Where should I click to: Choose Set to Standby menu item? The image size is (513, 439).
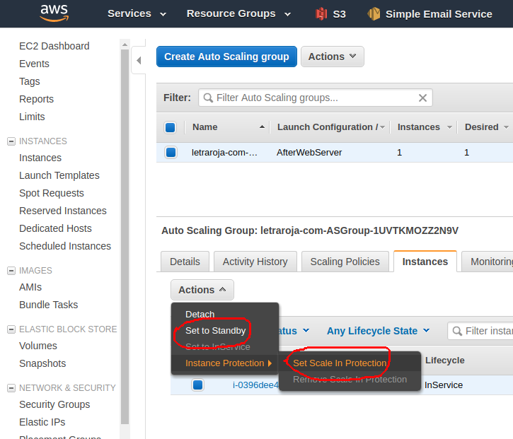coord(215,330)
